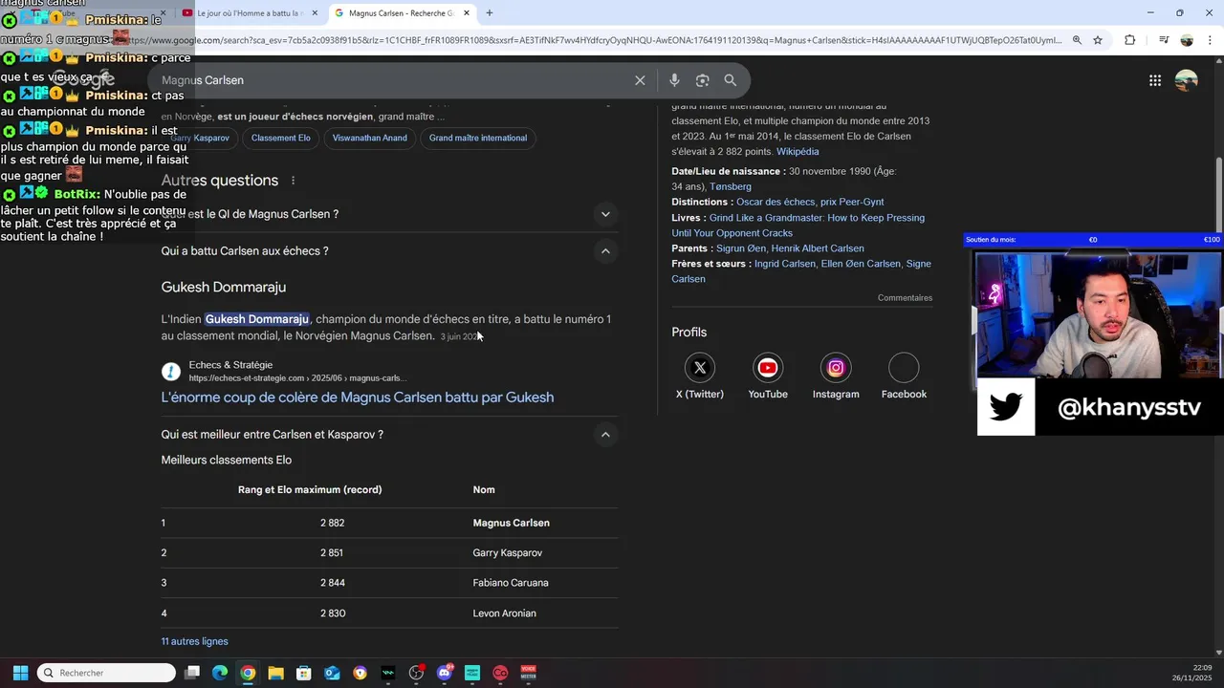The width and height of the screenshot is (1224, 688).
Task: Launch Microsoft Edge from taskbar
Action: [x=220, y=673]
